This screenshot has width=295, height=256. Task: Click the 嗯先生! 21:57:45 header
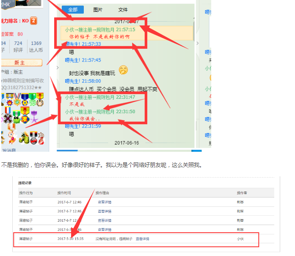83,60
